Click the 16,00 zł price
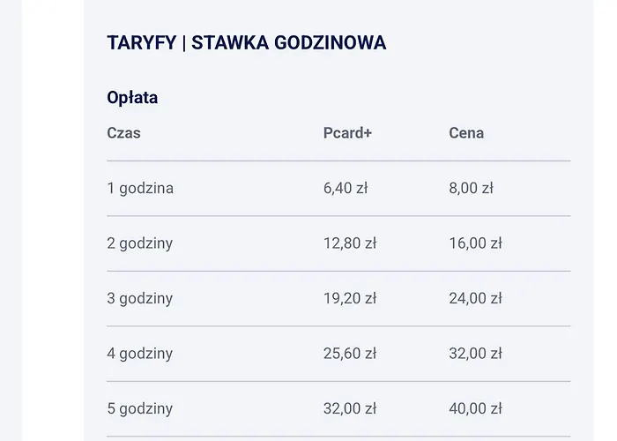The height and width of the screenshot is (441, 617). (475, 243)
